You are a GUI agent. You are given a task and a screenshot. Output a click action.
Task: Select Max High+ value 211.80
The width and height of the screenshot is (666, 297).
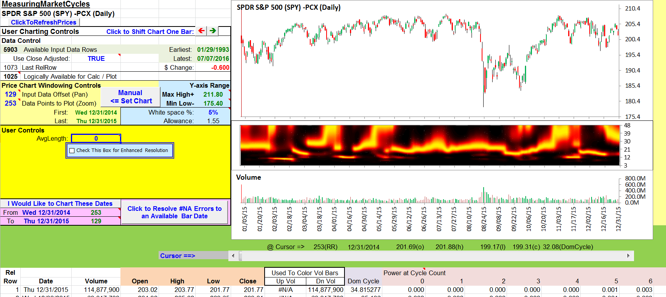coord(213,94)
